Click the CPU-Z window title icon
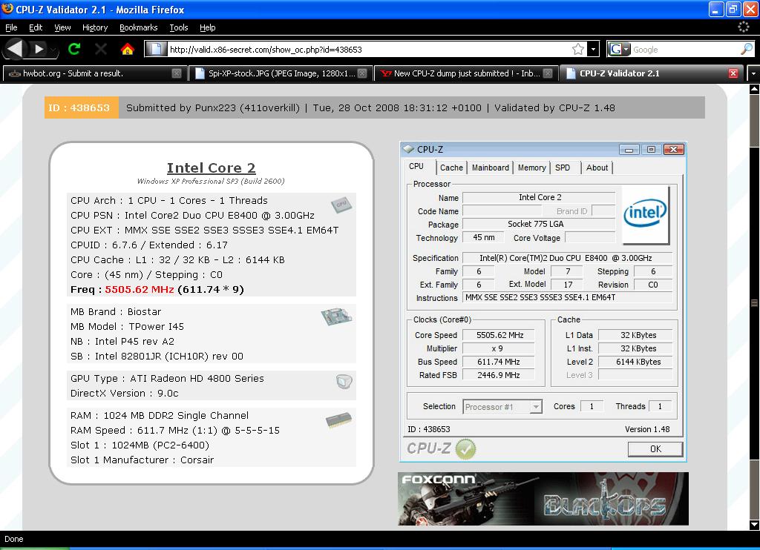The height and width of the screenshot is (550, 760). [409, 149]
